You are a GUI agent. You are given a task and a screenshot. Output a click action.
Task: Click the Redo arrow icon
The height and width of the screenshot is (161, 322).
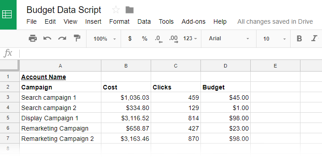click(x=62, y=38)
